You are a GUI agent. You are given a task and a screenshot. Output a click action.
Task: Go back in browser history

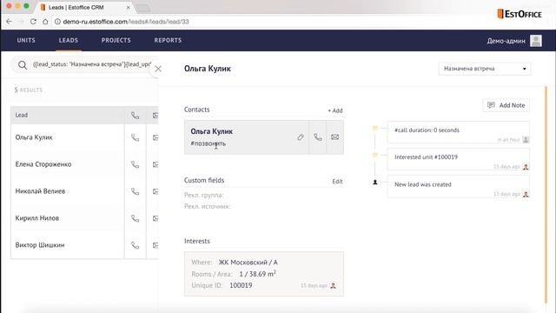coord(9,22)
